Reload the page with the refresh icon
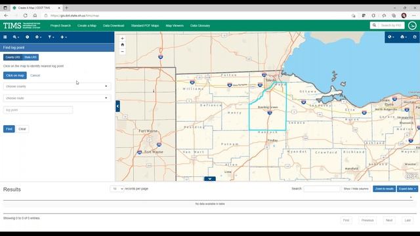Screen dimensions: 420x236 tap(25, 16)
